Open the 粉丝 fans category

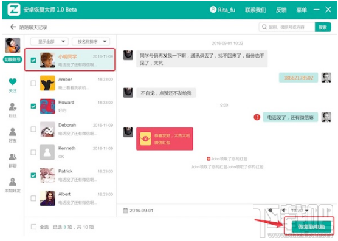tap(13, 110)
